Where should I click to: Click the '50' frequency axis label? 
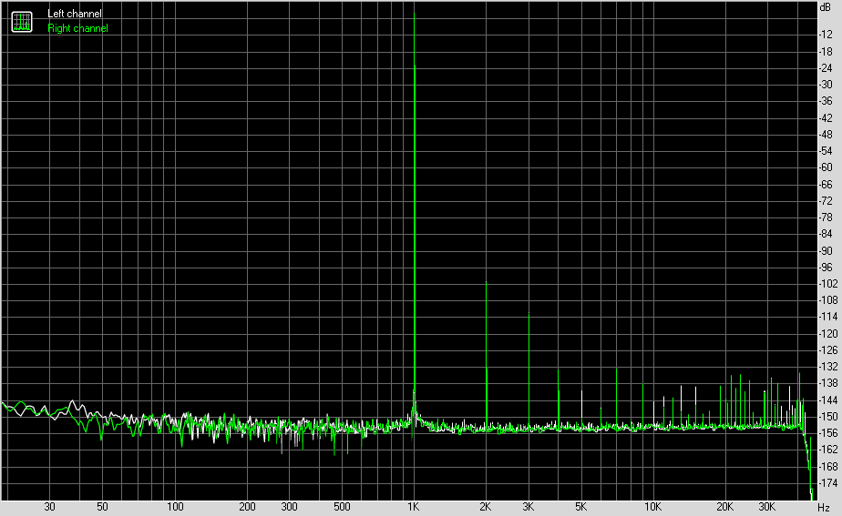[x=102, y=507]
